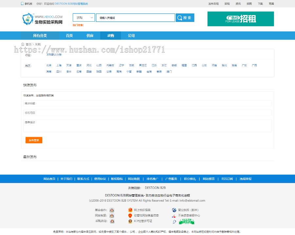This screenshot has width=295, height=235.
Task: Click the 经营性网站备案信息 shield icon
Action: [130, 215]
